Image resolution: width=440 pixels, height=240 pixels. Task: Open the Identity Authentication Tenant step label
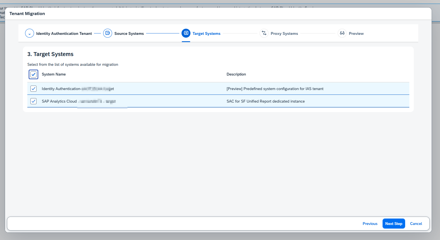point(64,33)
